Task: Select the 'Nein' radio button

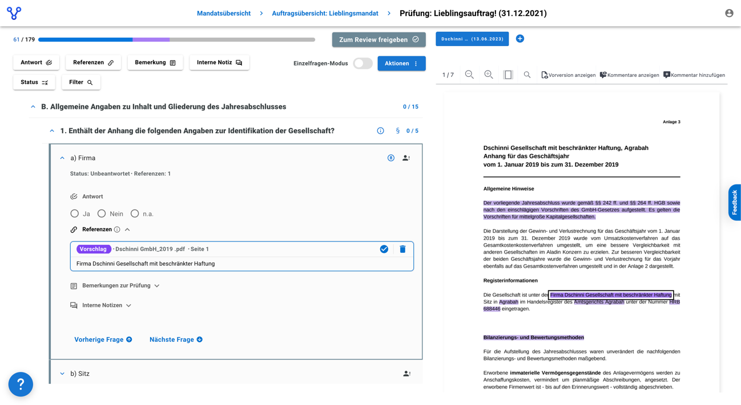Action: pos(102,214)
